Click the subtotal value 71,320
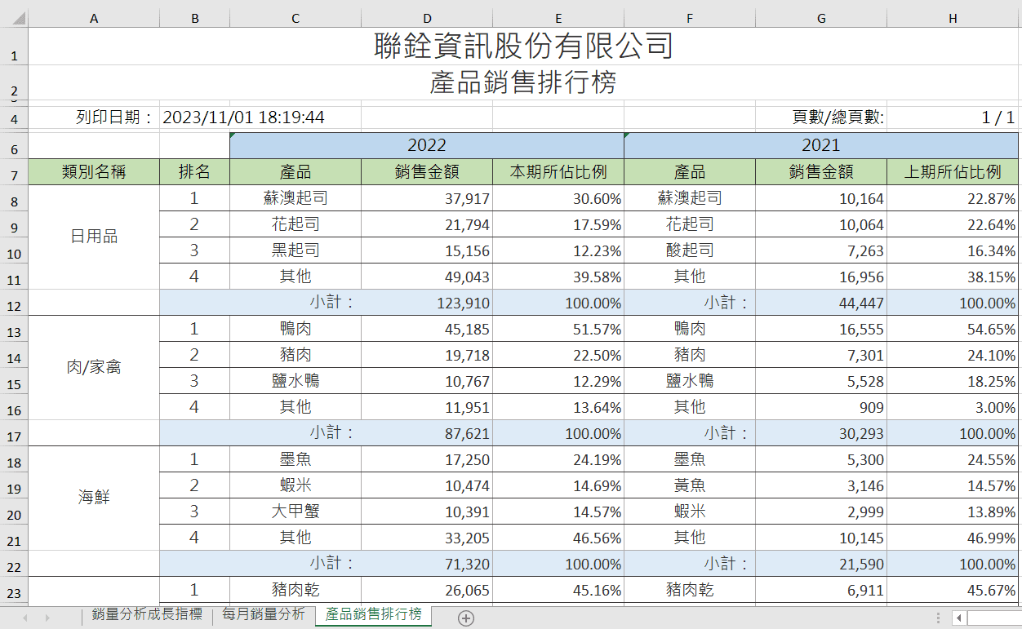Viewport: 1022px width, 629px height. 427,564
